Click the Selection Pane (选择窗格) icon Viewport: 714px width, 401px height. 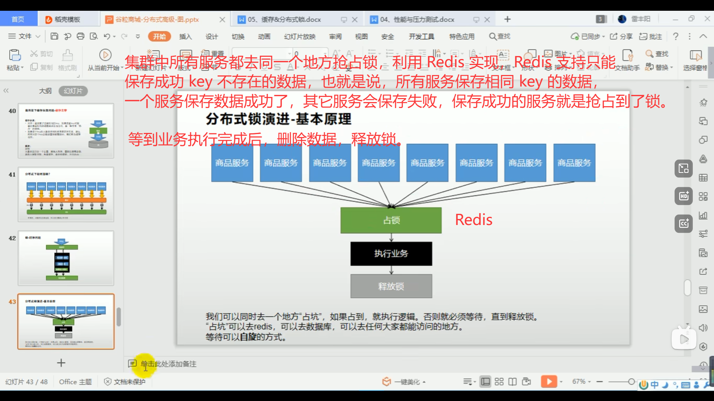695,56
